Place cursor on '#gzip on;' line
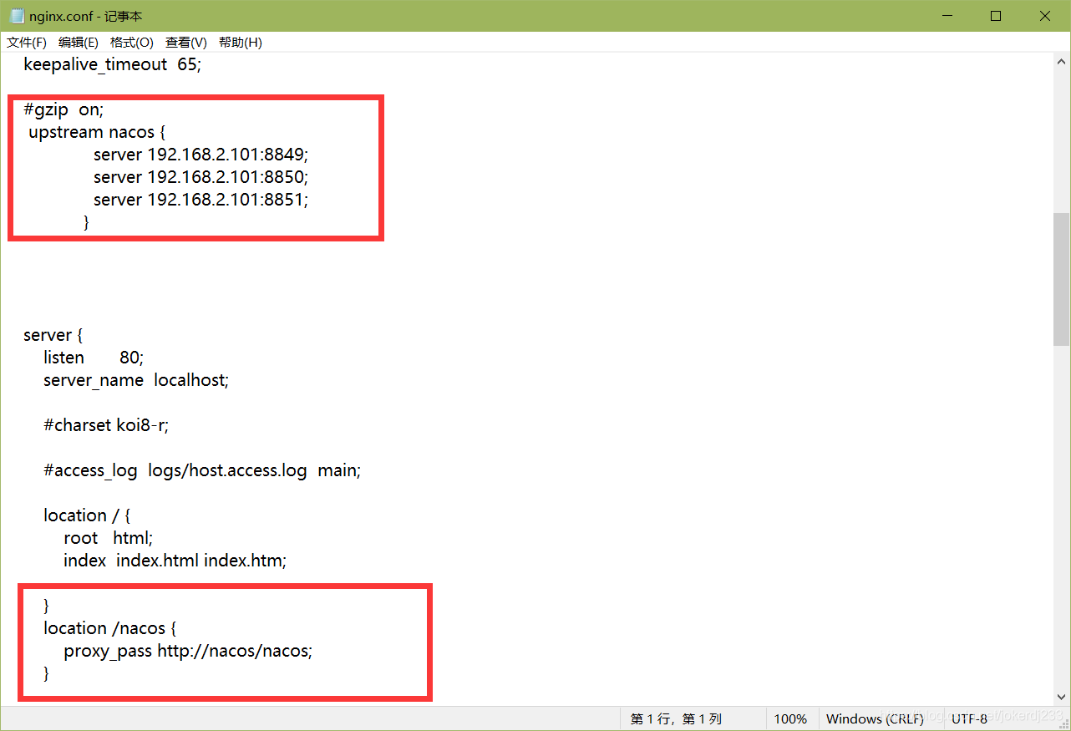Image resolution: width=1071 pixels, height=731 pixels. pyautogui.click(x=63, y=109)
